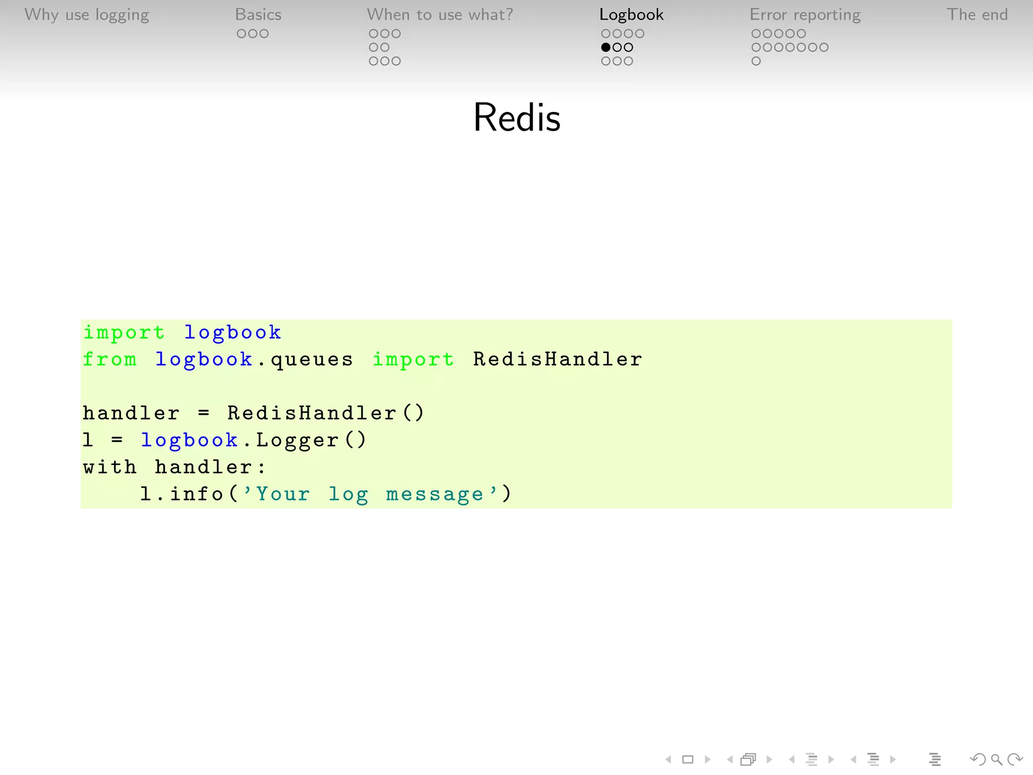The image size is (1033, 775).
Task: Click the 'with handler:' code line
Action: [174, 467]
